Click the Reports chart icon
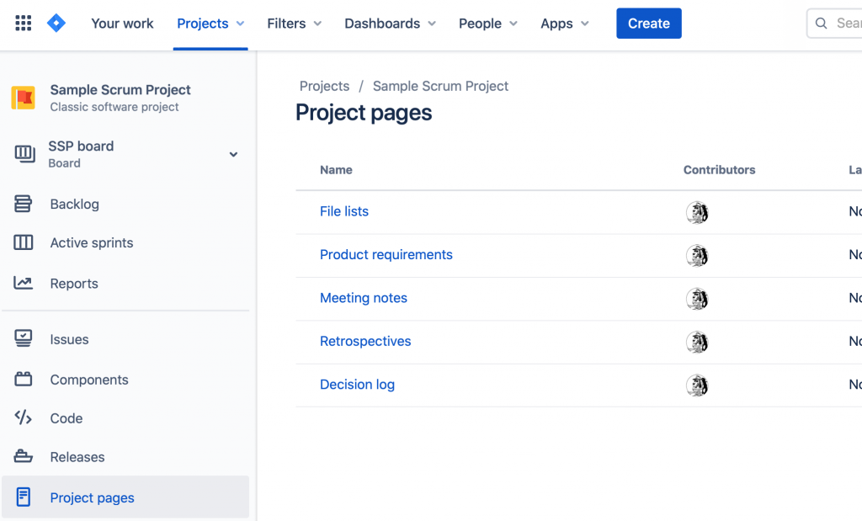 (23, 283)
